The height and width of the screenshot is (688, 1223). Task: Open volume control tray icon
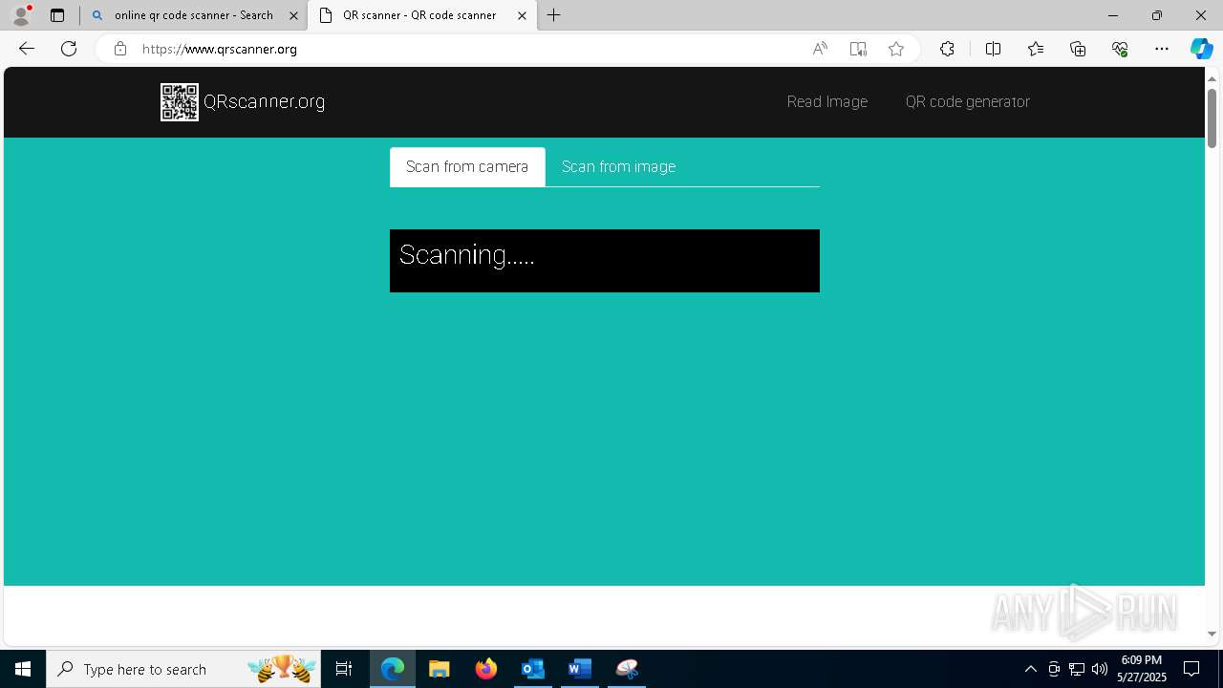coord(1100,669)
